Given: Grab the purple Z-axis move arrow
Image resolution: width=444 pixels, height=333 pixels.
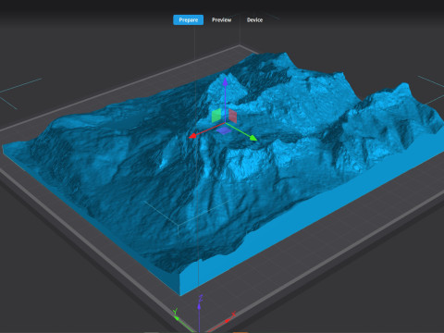Looking at the screenshot, I should [225, 81].
